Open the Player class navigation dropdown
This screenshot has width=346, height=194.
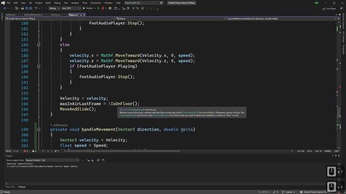[171, 19]
